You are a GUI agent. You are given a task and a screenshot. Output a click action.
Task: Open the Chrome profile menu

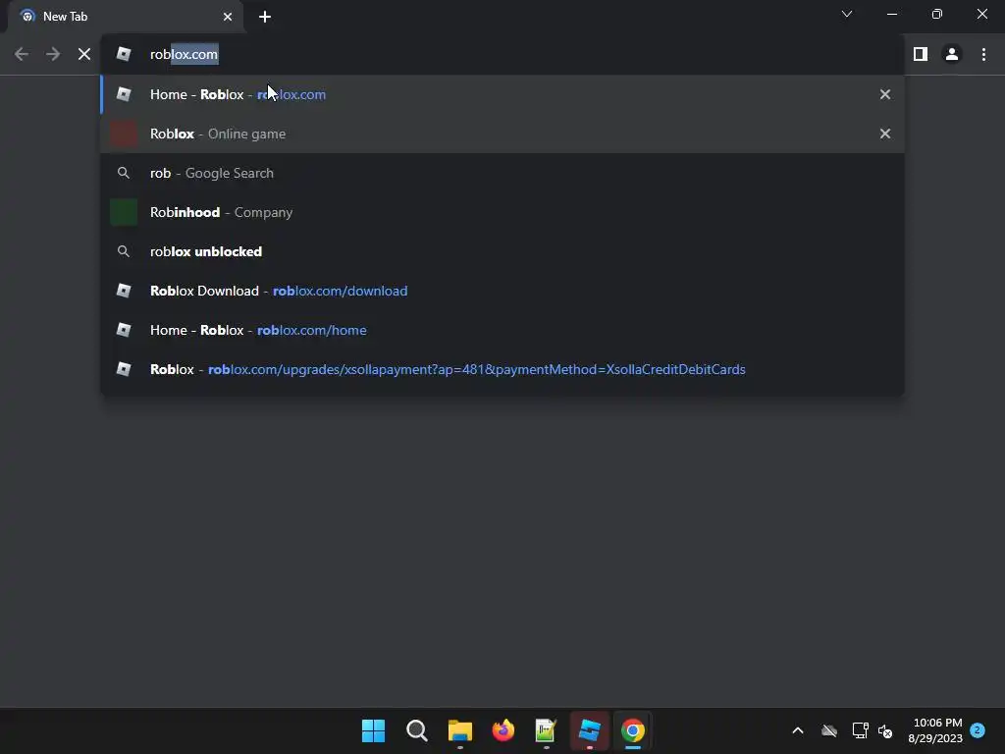(x=952, y=55)
